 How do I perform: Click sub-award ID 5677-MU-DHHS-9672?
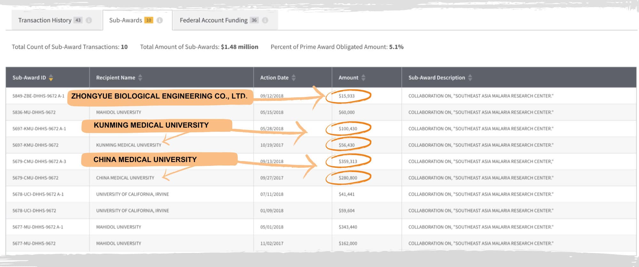tap(34, 243)
